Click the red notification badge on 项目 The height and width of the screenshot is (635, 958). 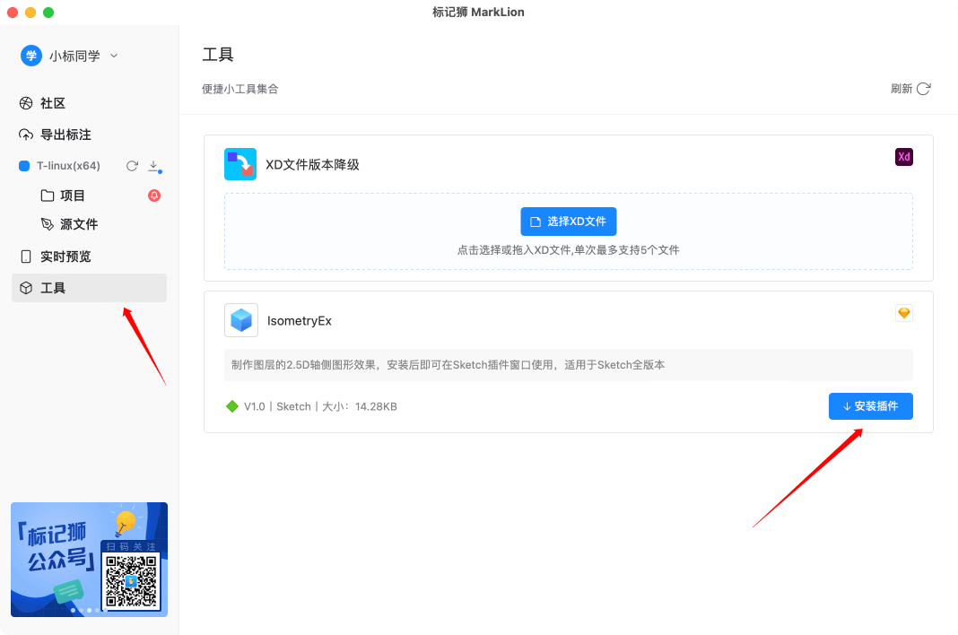(154, 196)
